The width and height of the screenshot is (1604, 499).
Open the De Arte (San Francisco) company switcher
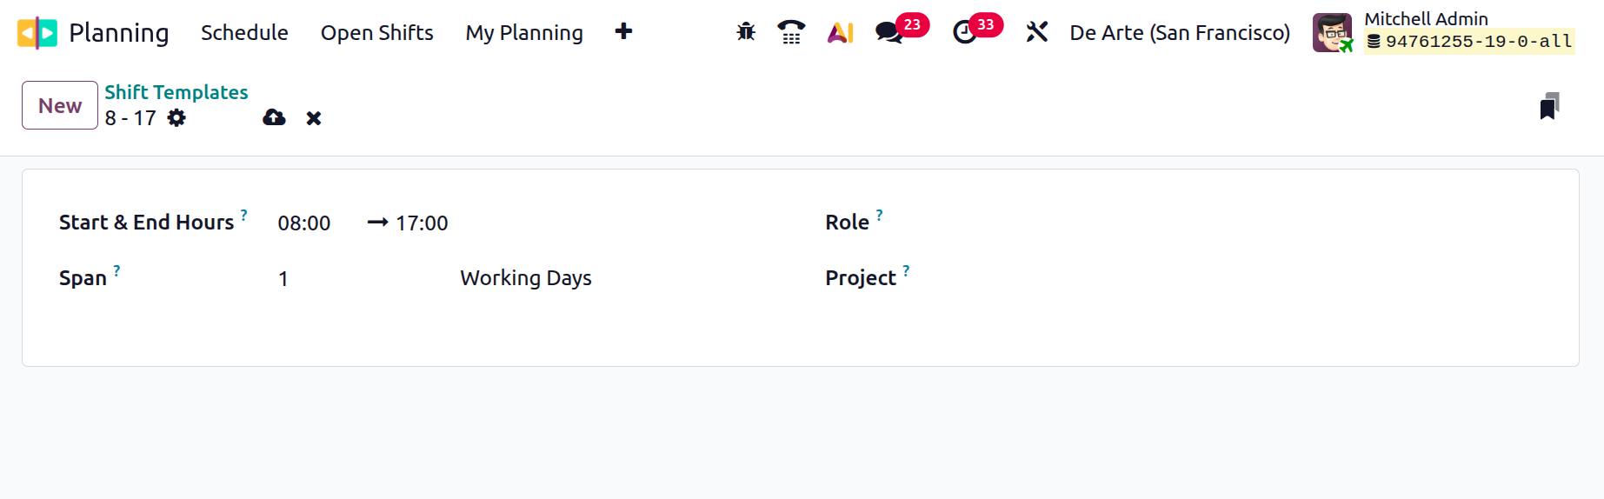coord(1180,33)
